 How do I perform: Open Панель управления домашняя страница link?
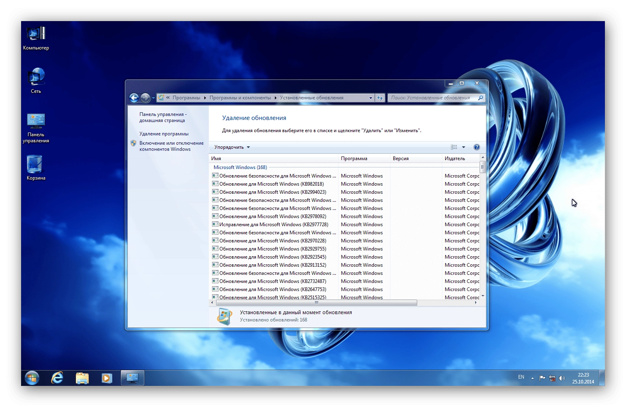click(163, 117)
